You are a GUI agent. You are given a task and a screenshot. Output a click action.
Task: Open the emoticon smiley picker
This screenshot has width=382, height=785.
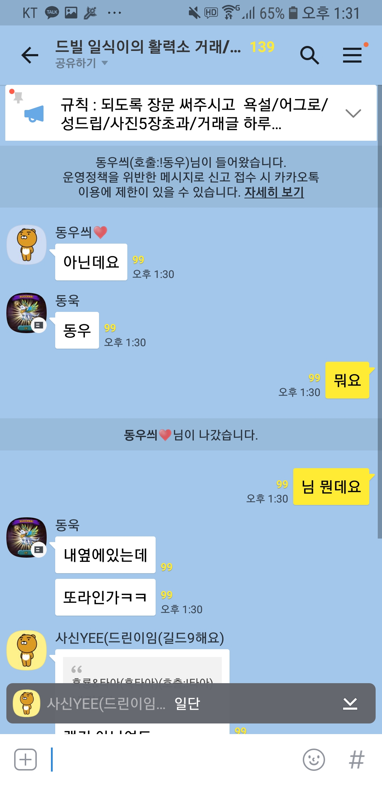coord(314,759)
